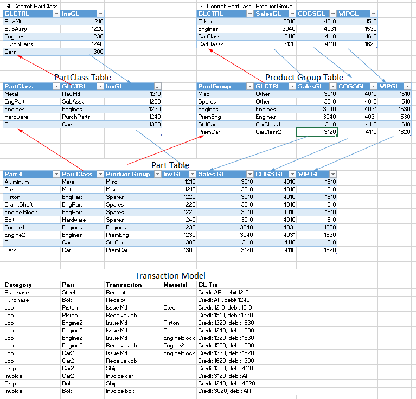Open the WIP GL filter in the Part Table
The image size is (416, 399).
[x=333, y=174]
